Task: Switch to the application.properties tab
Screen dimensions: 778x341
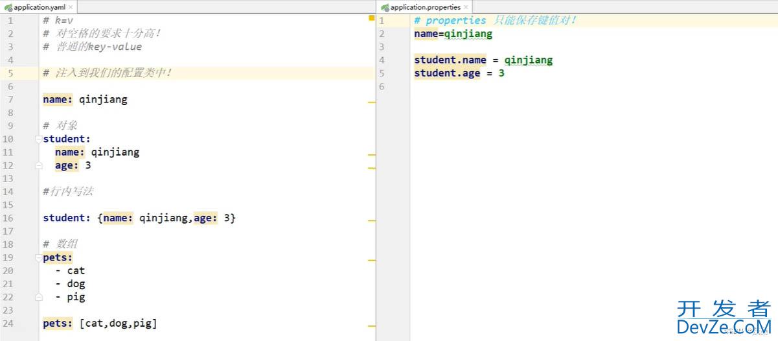Action: click(425, 7)
